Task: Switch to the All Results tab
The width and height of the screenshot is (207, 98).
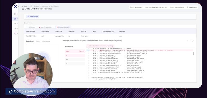Action: coord(31,27)
